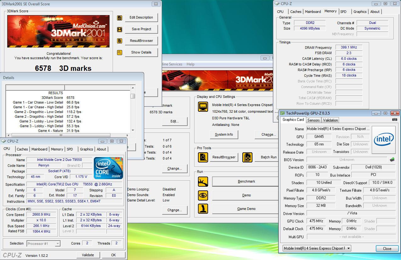The width and height of the screenshot is (401, 260).
Task: Click Close in the GPU-Z window
Action: (387, 249)
